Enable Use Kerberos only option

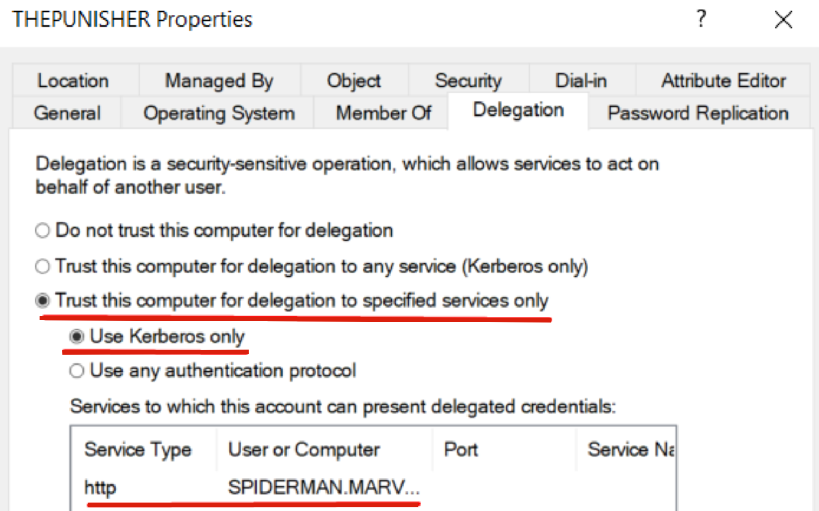click(77, 337)
